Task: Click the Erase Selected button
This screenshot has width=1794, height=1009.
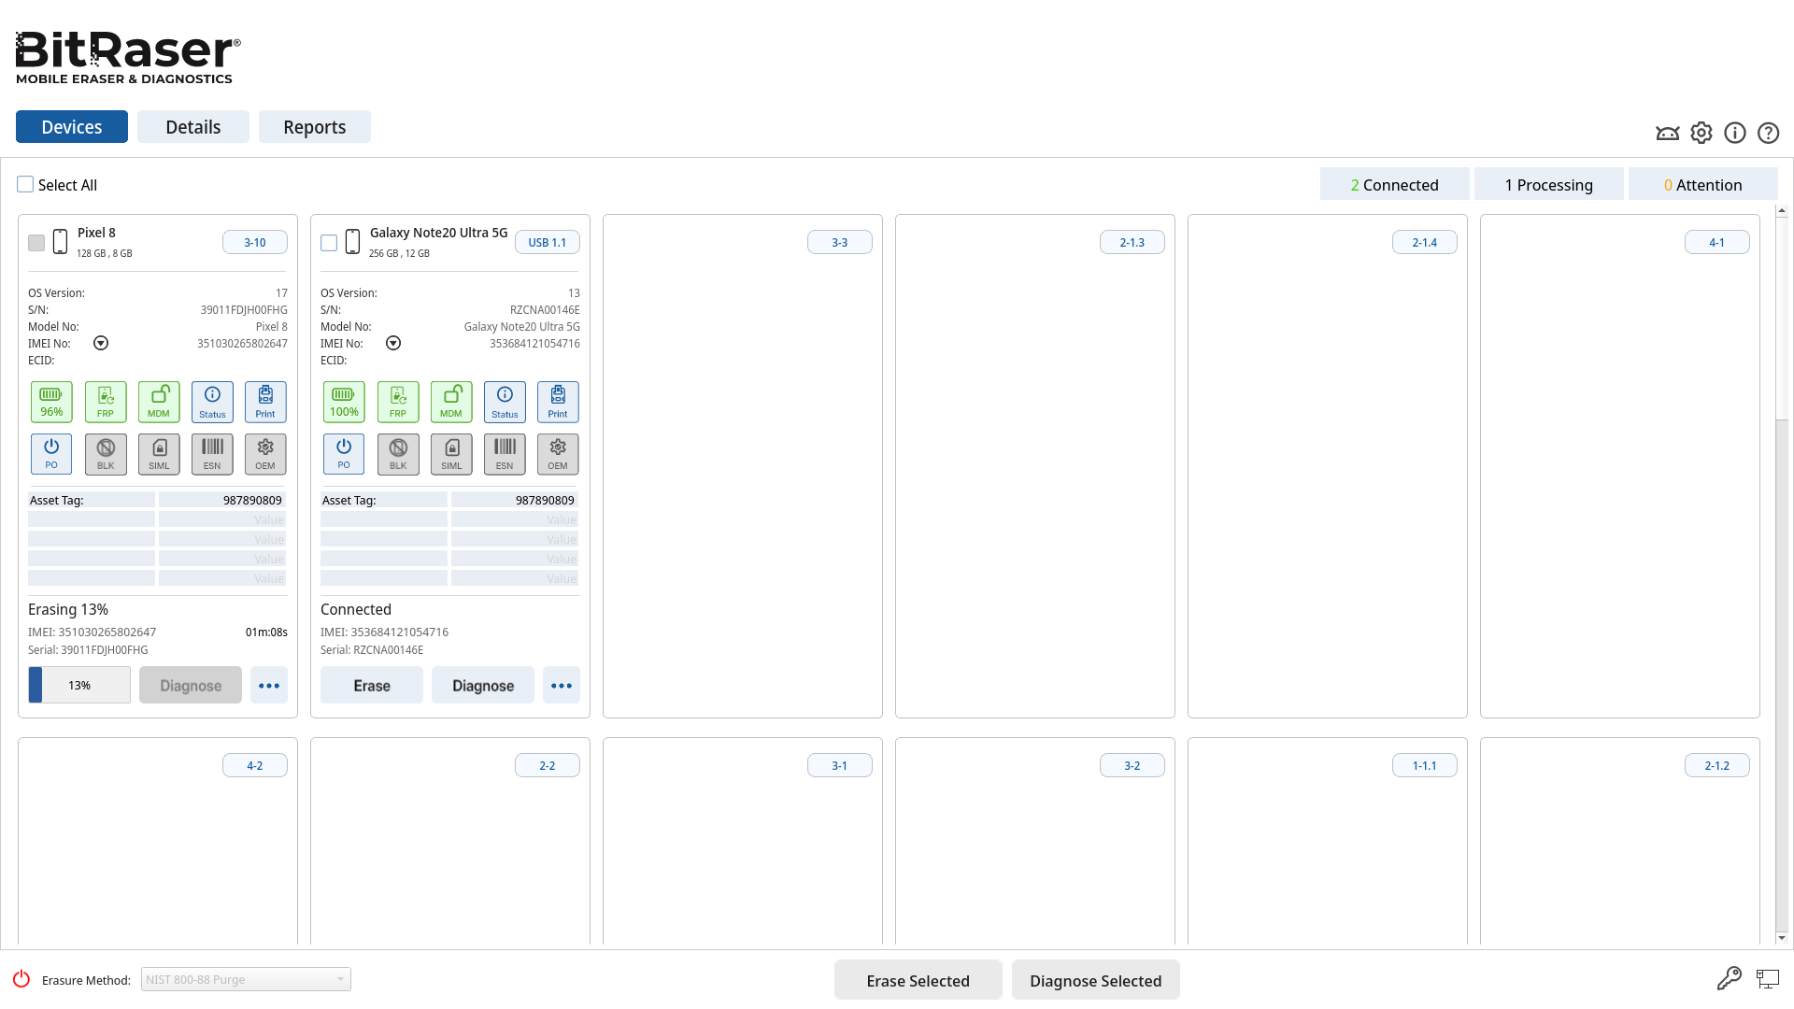Action: point(918,980)
